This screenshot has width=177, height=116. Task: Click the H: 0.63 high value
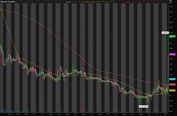coord(41,2)
